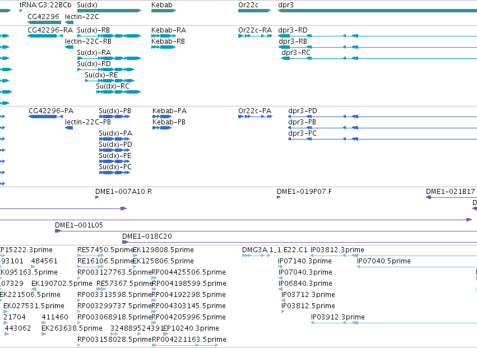
Task: Select protein Su(dx)-PD
Action: click(115, 145)
